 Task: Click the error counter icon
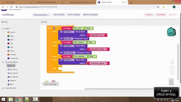point(53,81)
